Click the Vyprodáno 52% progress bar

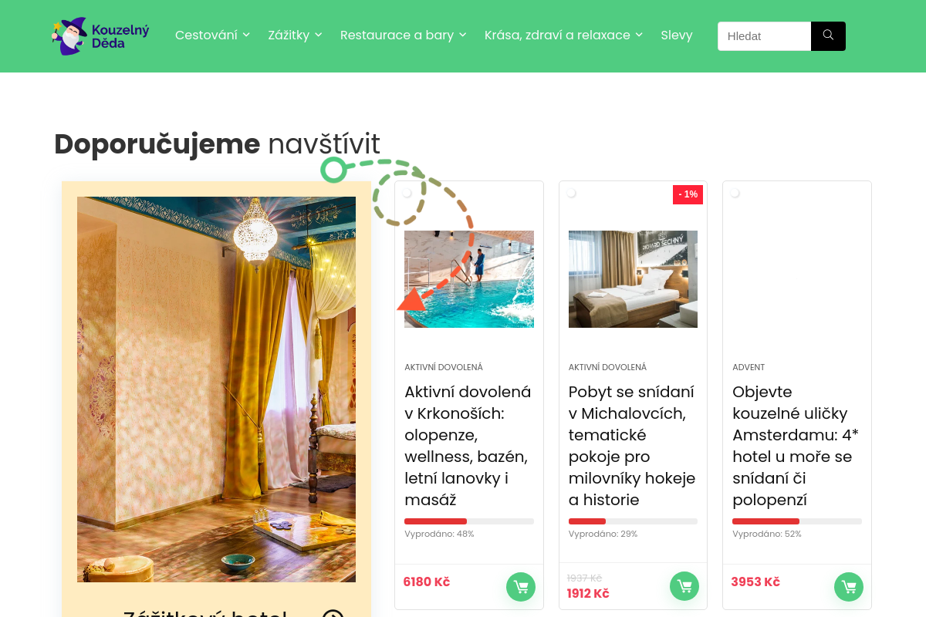point(797,521)
